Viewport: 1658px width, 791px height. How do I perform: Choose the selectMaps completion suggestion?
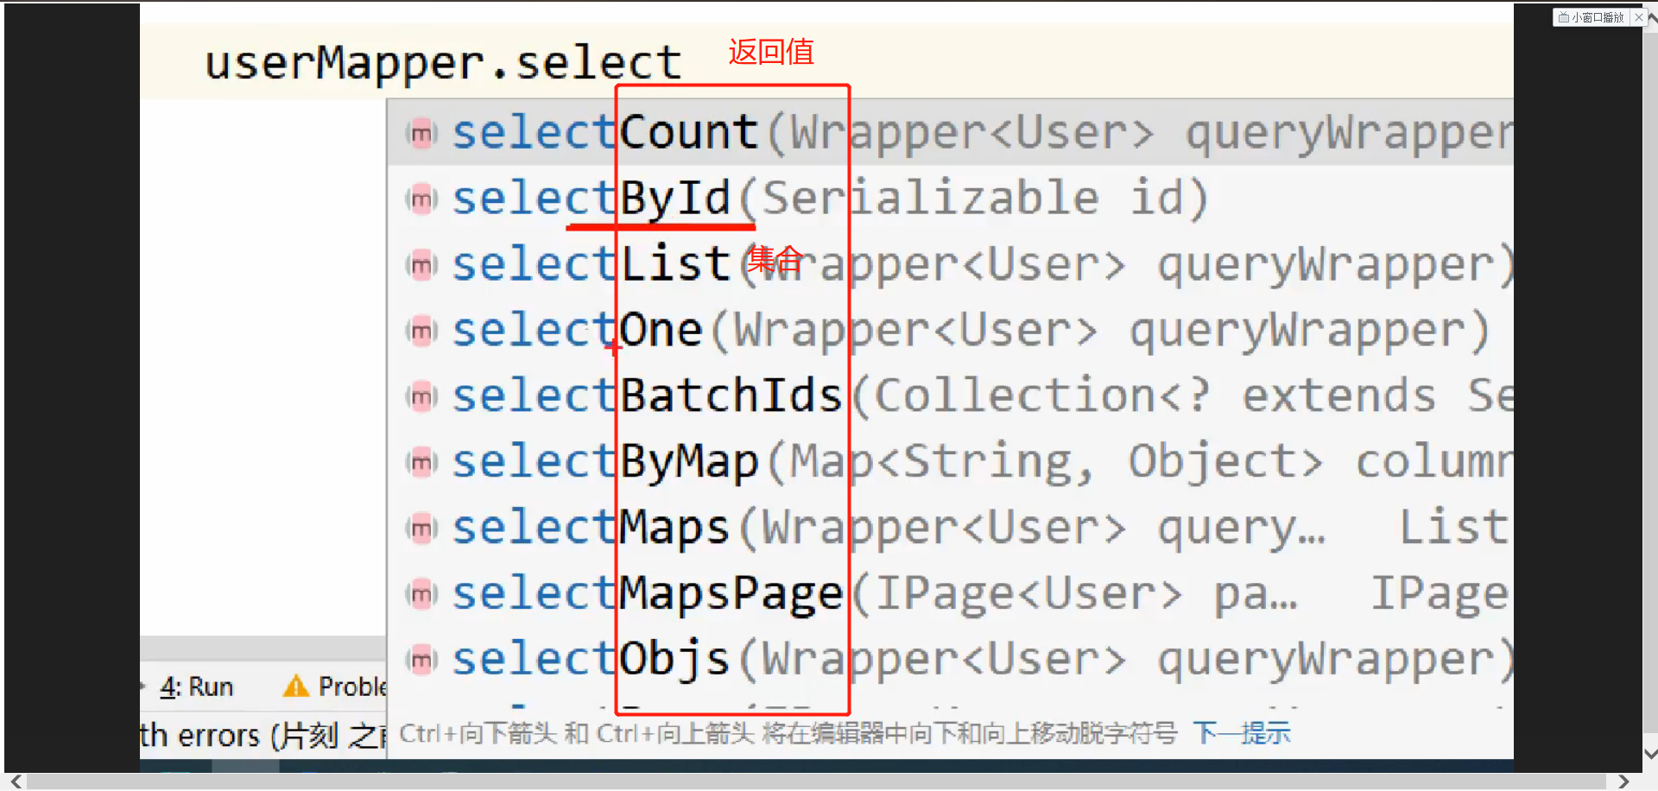click(x=950, y=528)
